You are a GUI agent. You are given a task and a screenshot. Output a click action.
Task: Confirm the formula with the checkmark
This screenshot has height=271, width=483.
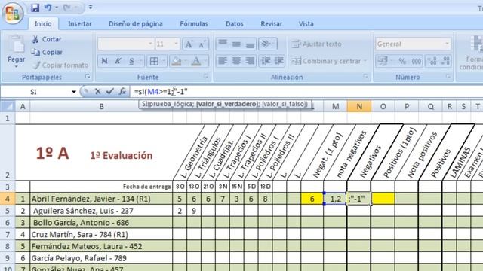tap(109, 92)
